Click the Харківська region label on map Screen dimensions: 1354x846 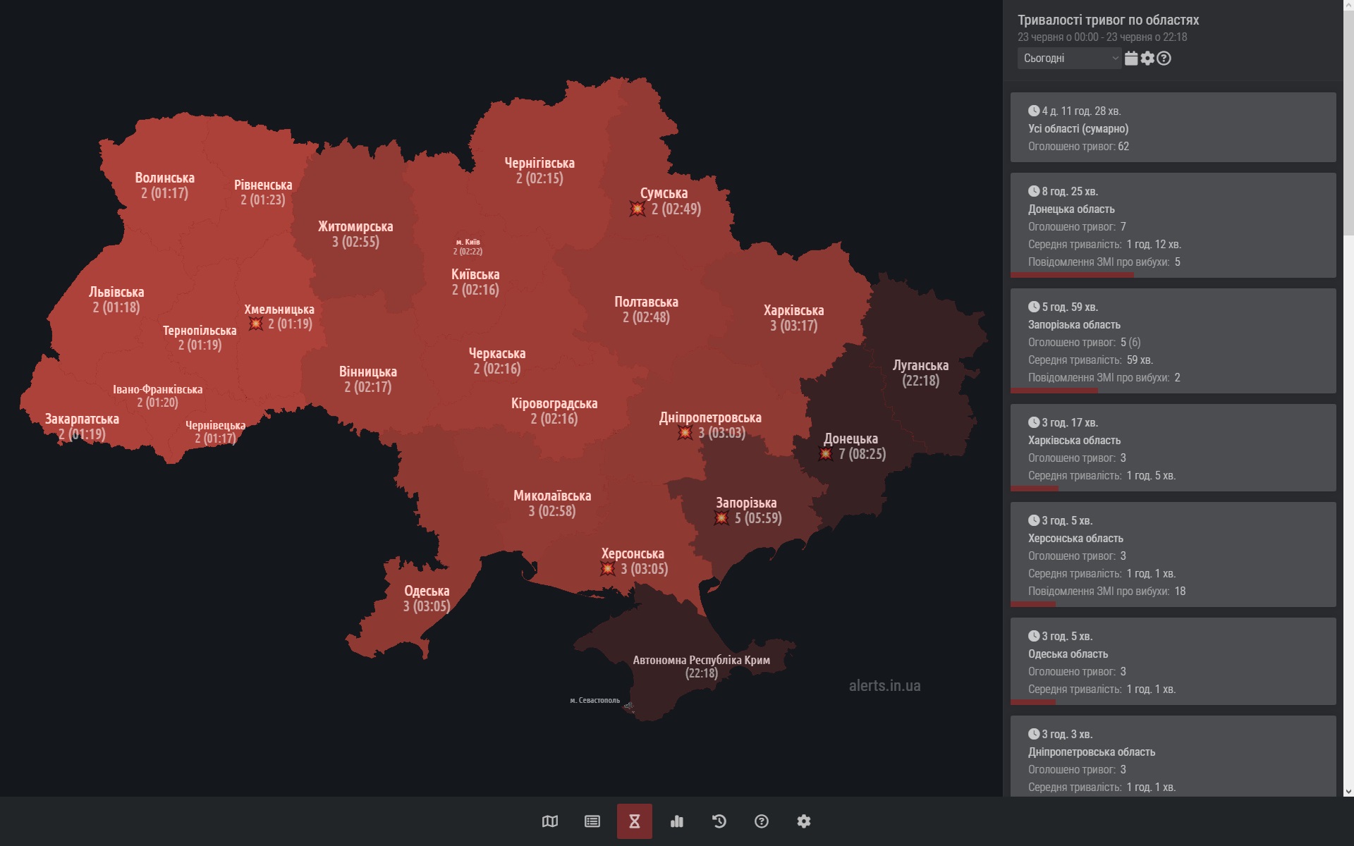pos(793,310)
